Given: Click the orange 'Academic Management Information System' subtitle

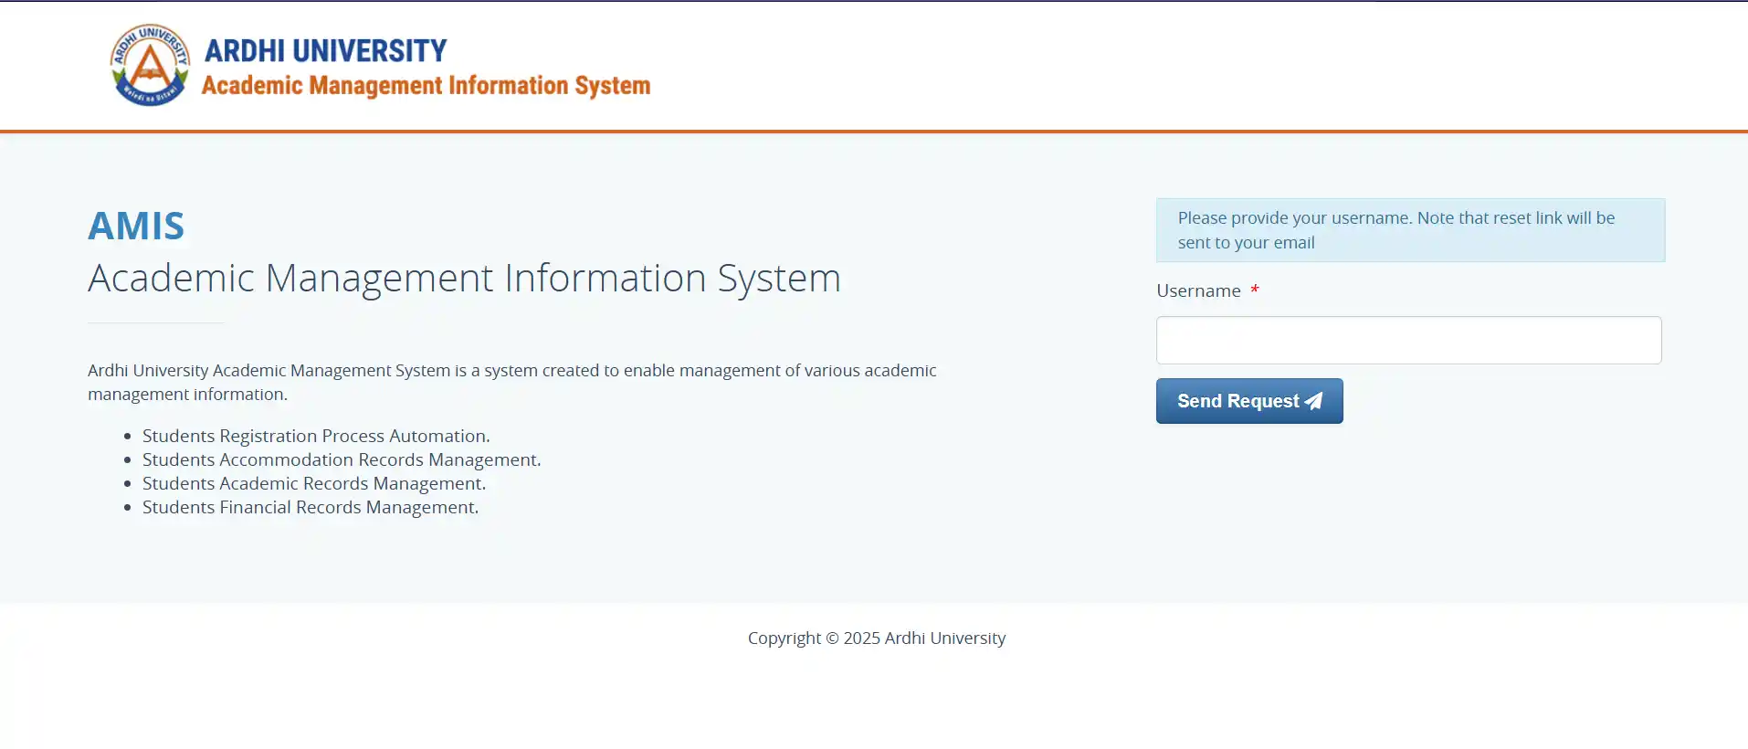Looking at the screenshot, I should point(426,86).
